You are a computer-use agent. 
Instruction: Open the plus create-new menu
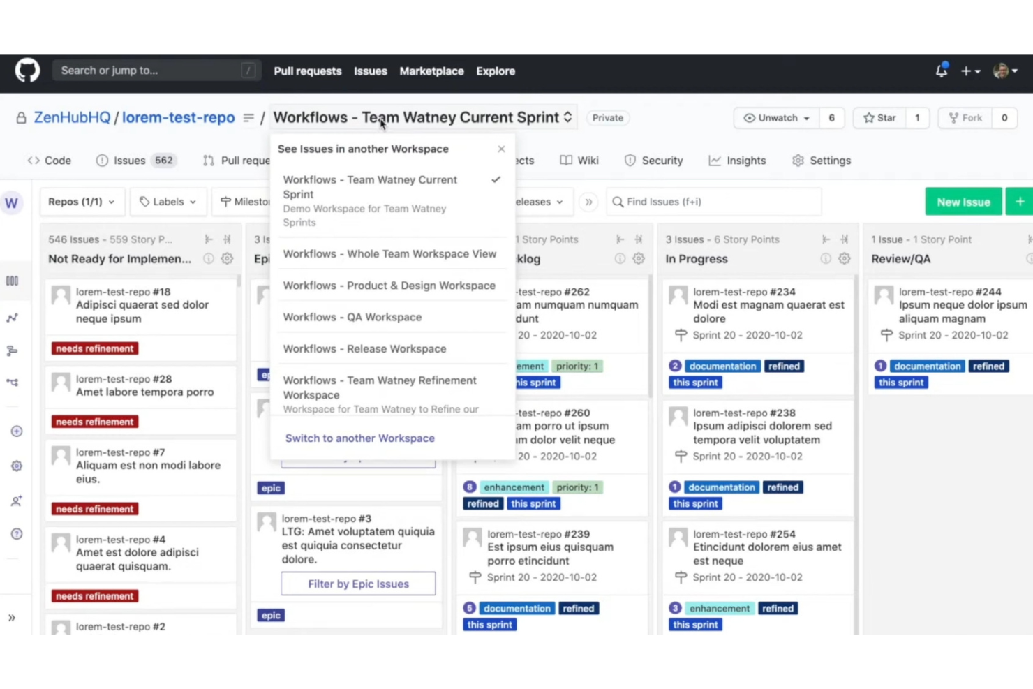[x=970, y=71]
